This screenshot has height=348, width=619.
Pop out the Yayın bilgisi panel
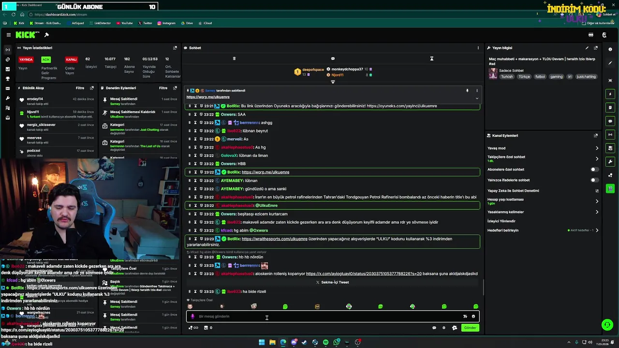(596, 48)
